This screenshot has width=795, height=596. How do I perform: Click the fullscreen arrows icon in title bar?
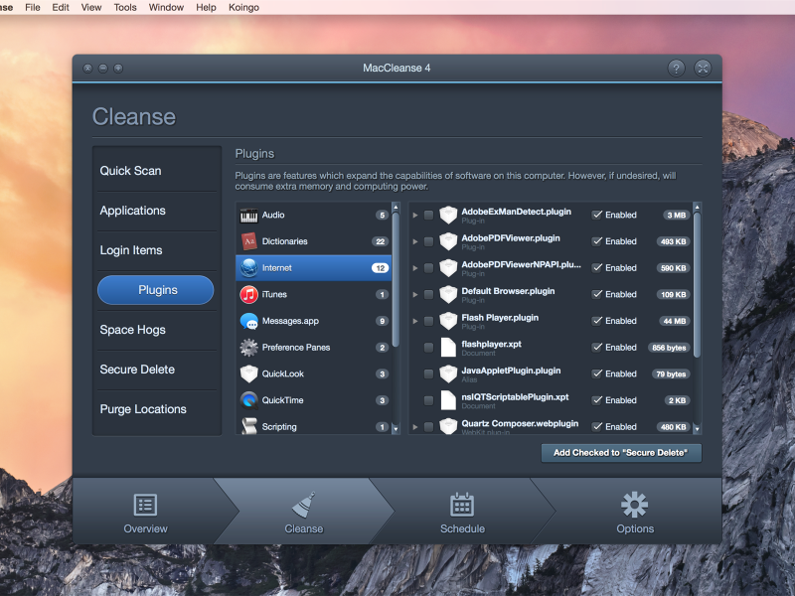(703, 68)
